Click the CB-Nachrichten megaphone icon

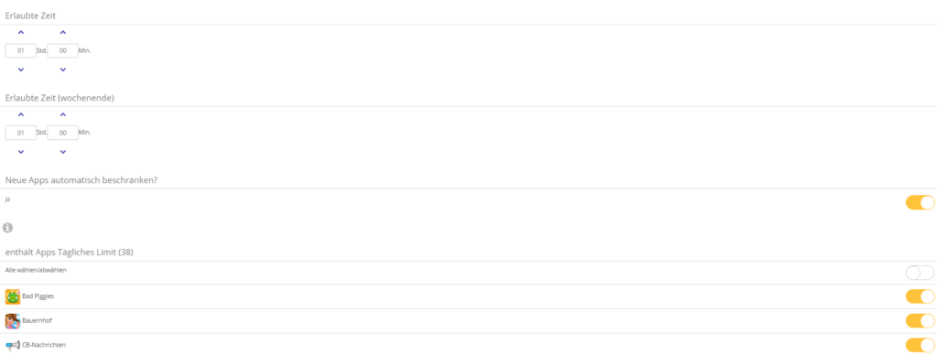13,346
